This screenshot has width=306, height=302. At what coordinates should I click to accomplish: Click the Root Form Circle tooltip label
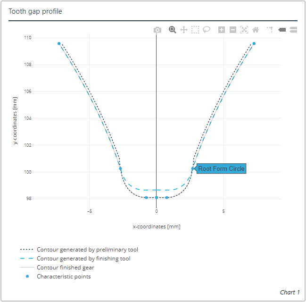[x=221, y=168]
